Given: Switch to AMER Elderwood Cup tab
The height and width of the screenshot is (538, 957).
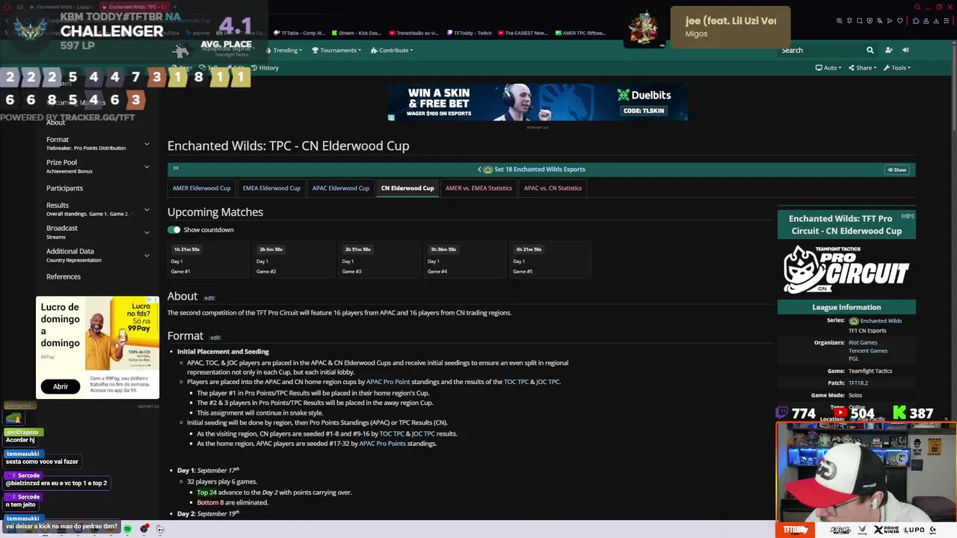Looking at the screenshot, I should (x=201, y=188).
